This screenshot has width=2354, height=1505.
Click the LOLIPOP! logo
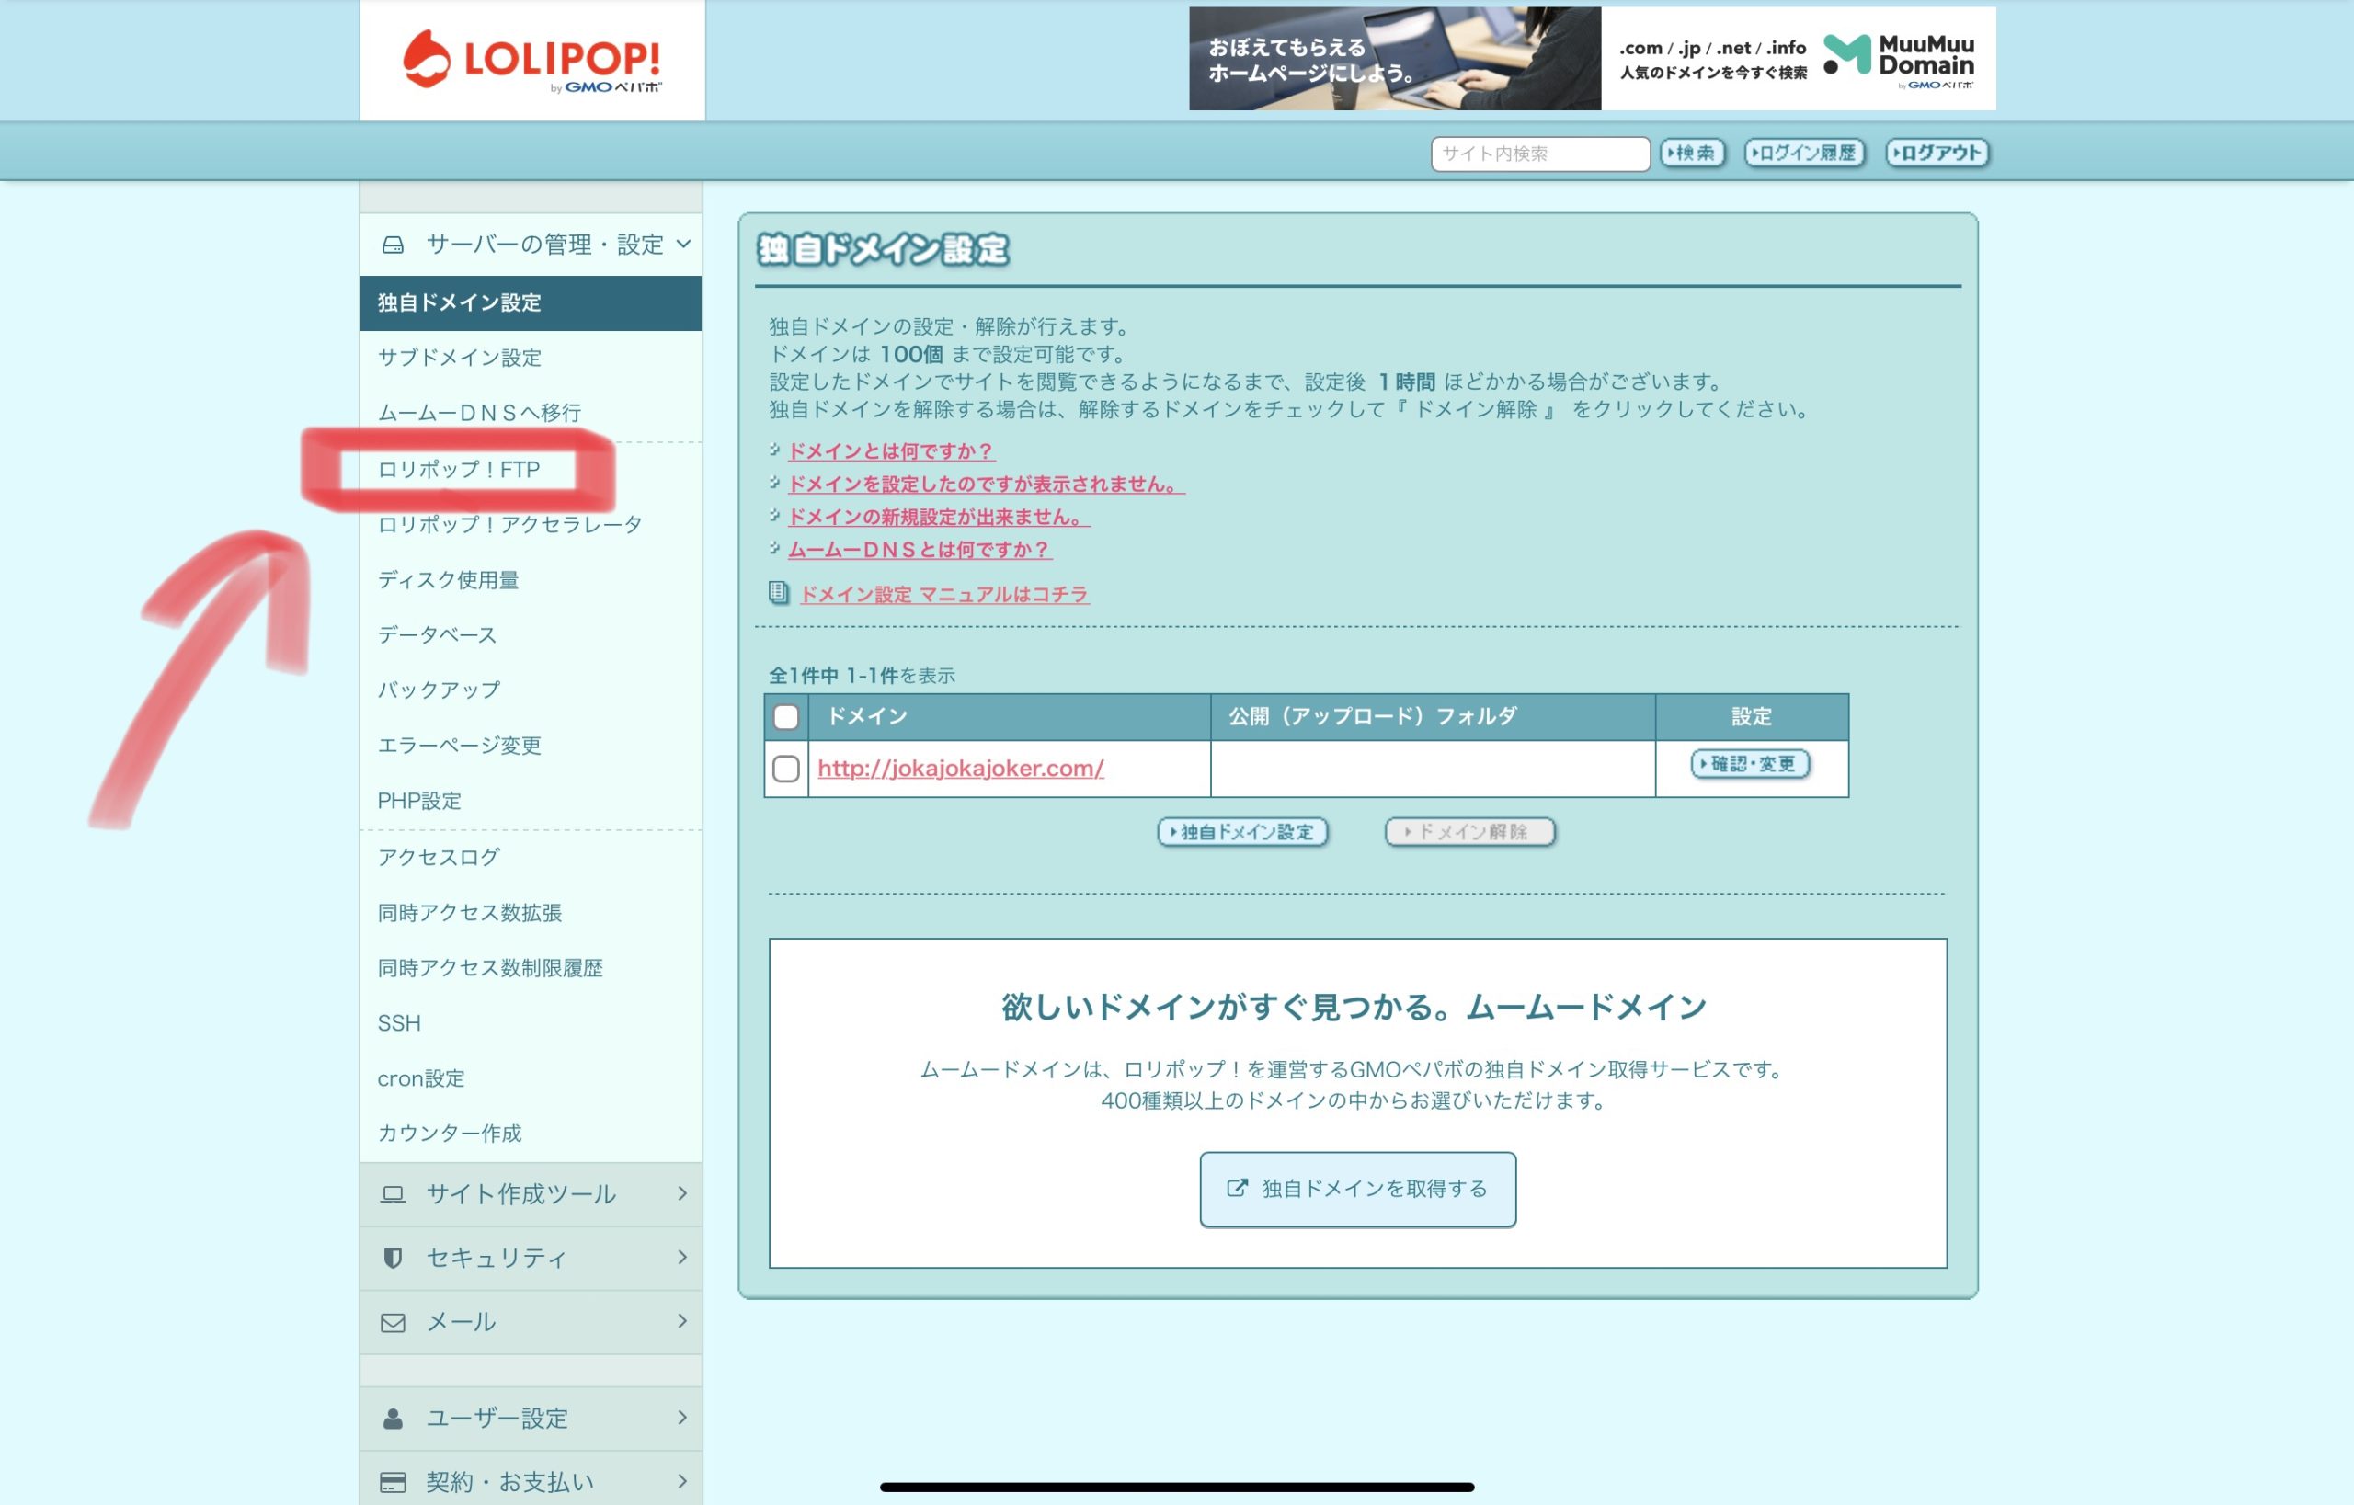(x=531, y=61)
